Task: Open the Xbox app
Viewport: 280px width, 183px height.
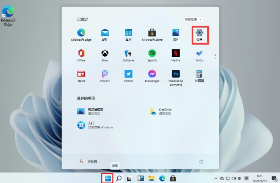Action: pyautogui.click(x=105, y=55)
